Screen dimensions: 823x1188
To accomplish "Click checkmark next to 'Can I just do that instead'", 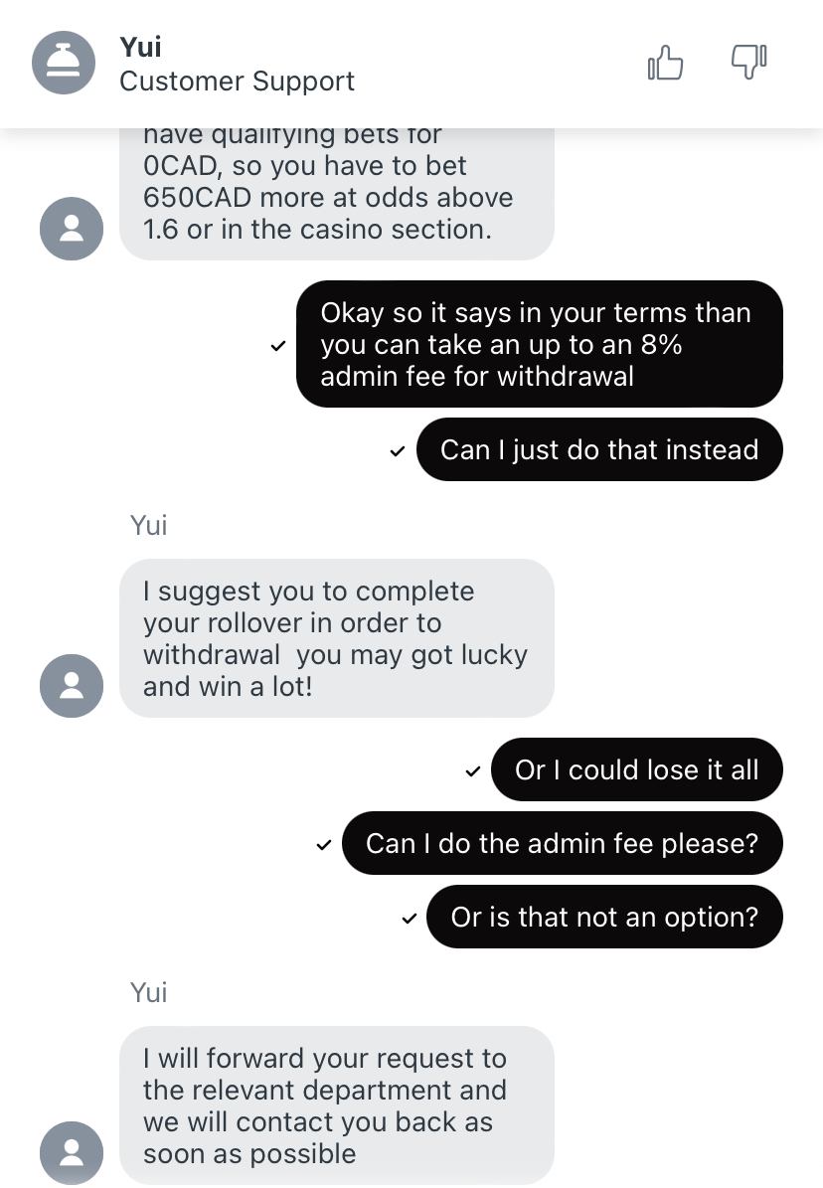I will coord(398,451).
